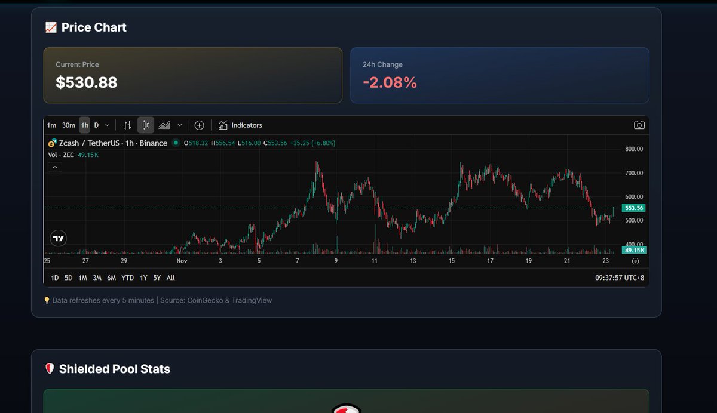The image size is (717, 413).
Task: Click the lightbulb icon in footer note
Action: [x=47, y=300]
